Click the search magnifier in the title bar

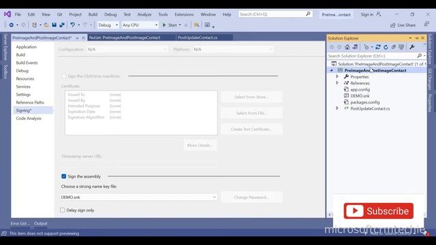(x=308, y=14)
